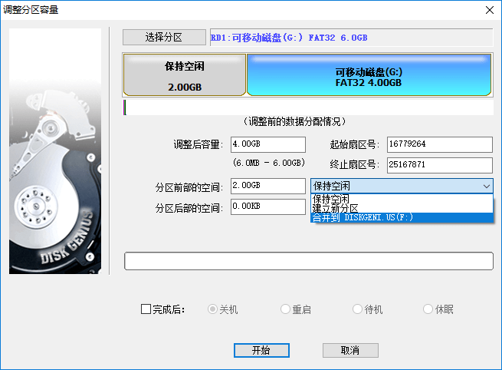
Task: Select the 待机 standby radio button
Action: pyautogui.click(x=357, y=309)
